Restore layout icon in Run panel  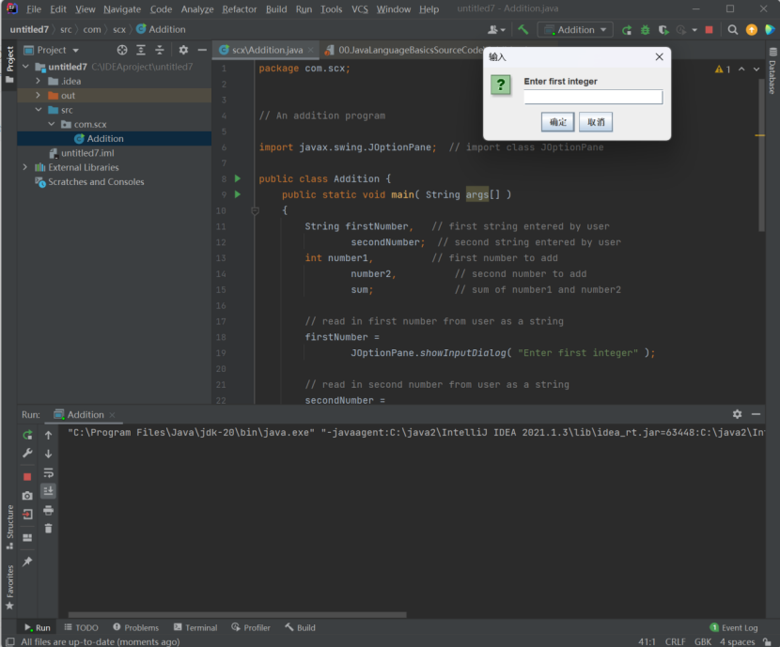tap(27, 538)
